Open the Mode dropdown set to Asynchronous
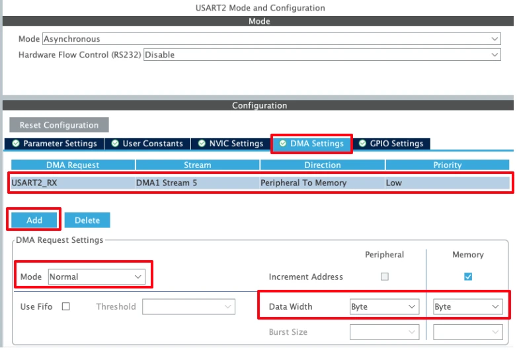The height and width of the screenshot is (354, 517). 271,39
